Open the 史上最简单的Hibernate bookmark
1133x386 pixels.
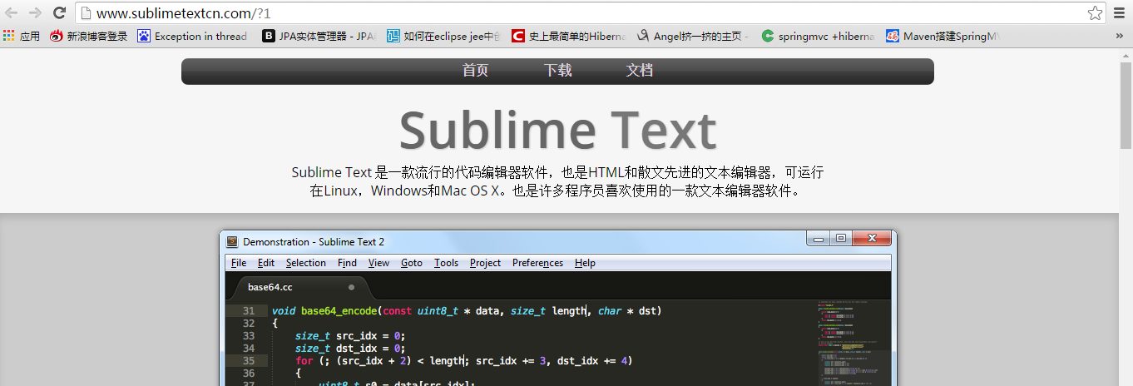[x=568, y=36]
